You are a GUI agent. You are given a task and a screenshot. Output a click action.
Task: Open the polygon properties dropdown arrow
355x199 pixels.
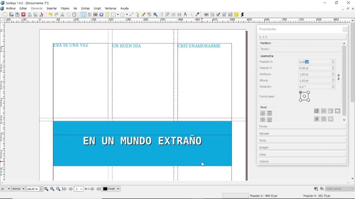(x=126, y=15)
